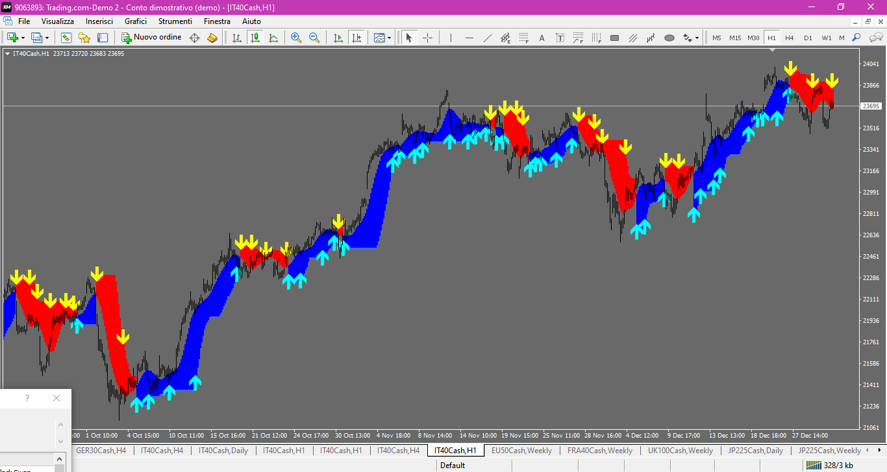Image resolution: width=887 pixels, height=472 pixels.
Task: Toggle chart shift button
Action: pyautogui.click(x=356, y=38)
